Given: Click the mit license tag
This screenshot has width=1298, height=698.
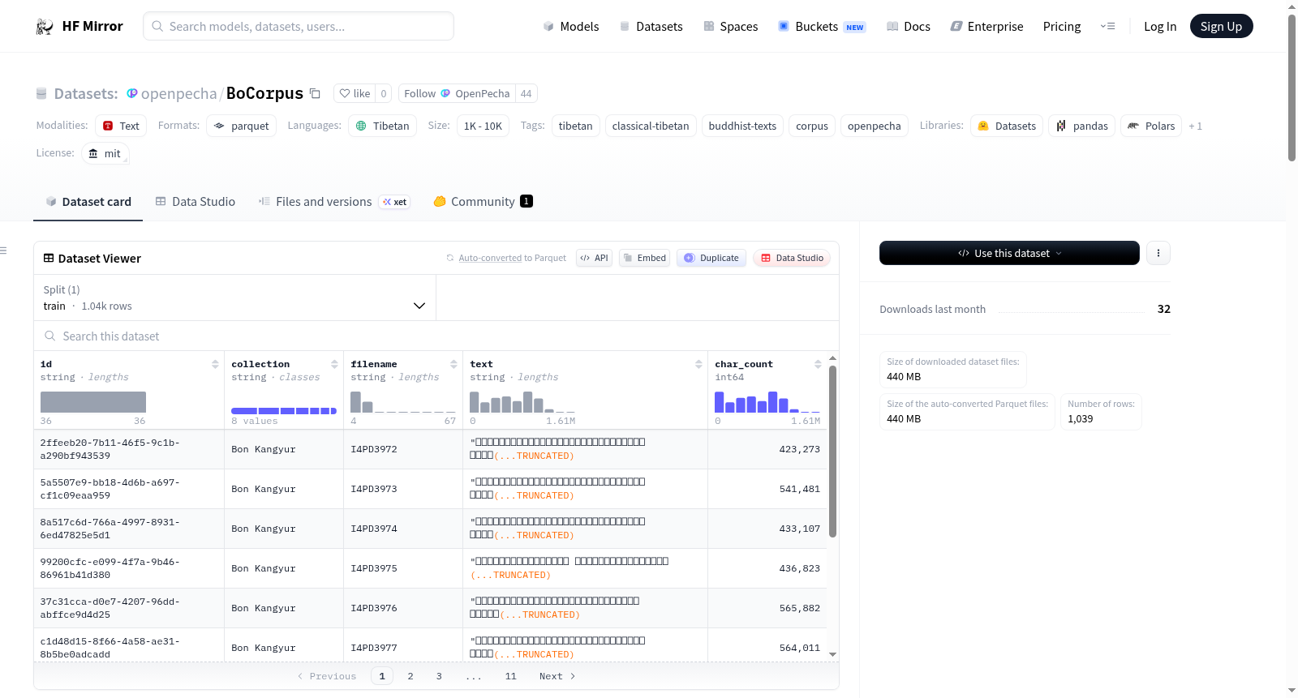Looking at the screenshot, I should tap(105, 153).
